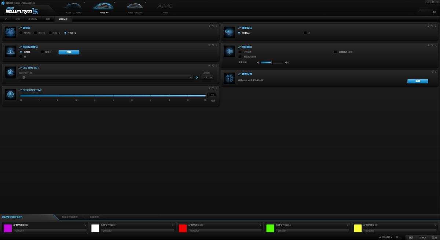Open the After 15 timeout dropdown
The height and width of the screenshot is (240, 440).
pyautogui.click(x=208, y=78)
